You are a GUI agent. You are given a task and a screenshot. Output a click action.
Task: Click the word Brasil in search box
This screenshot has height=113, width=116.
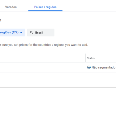click(x=39, y=33)
